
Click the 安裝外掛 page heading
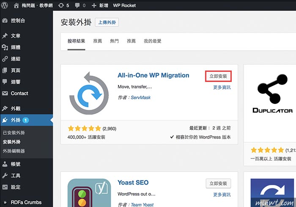click(x=76, y=22)
